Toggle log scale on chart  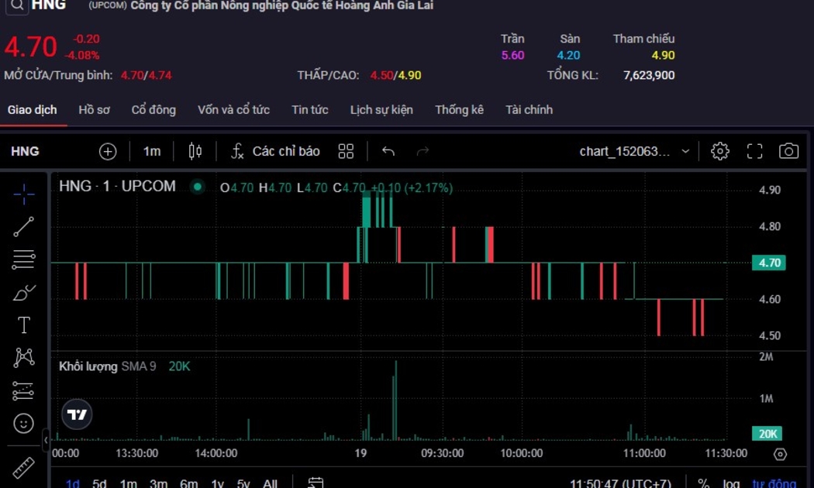[731, 483]
